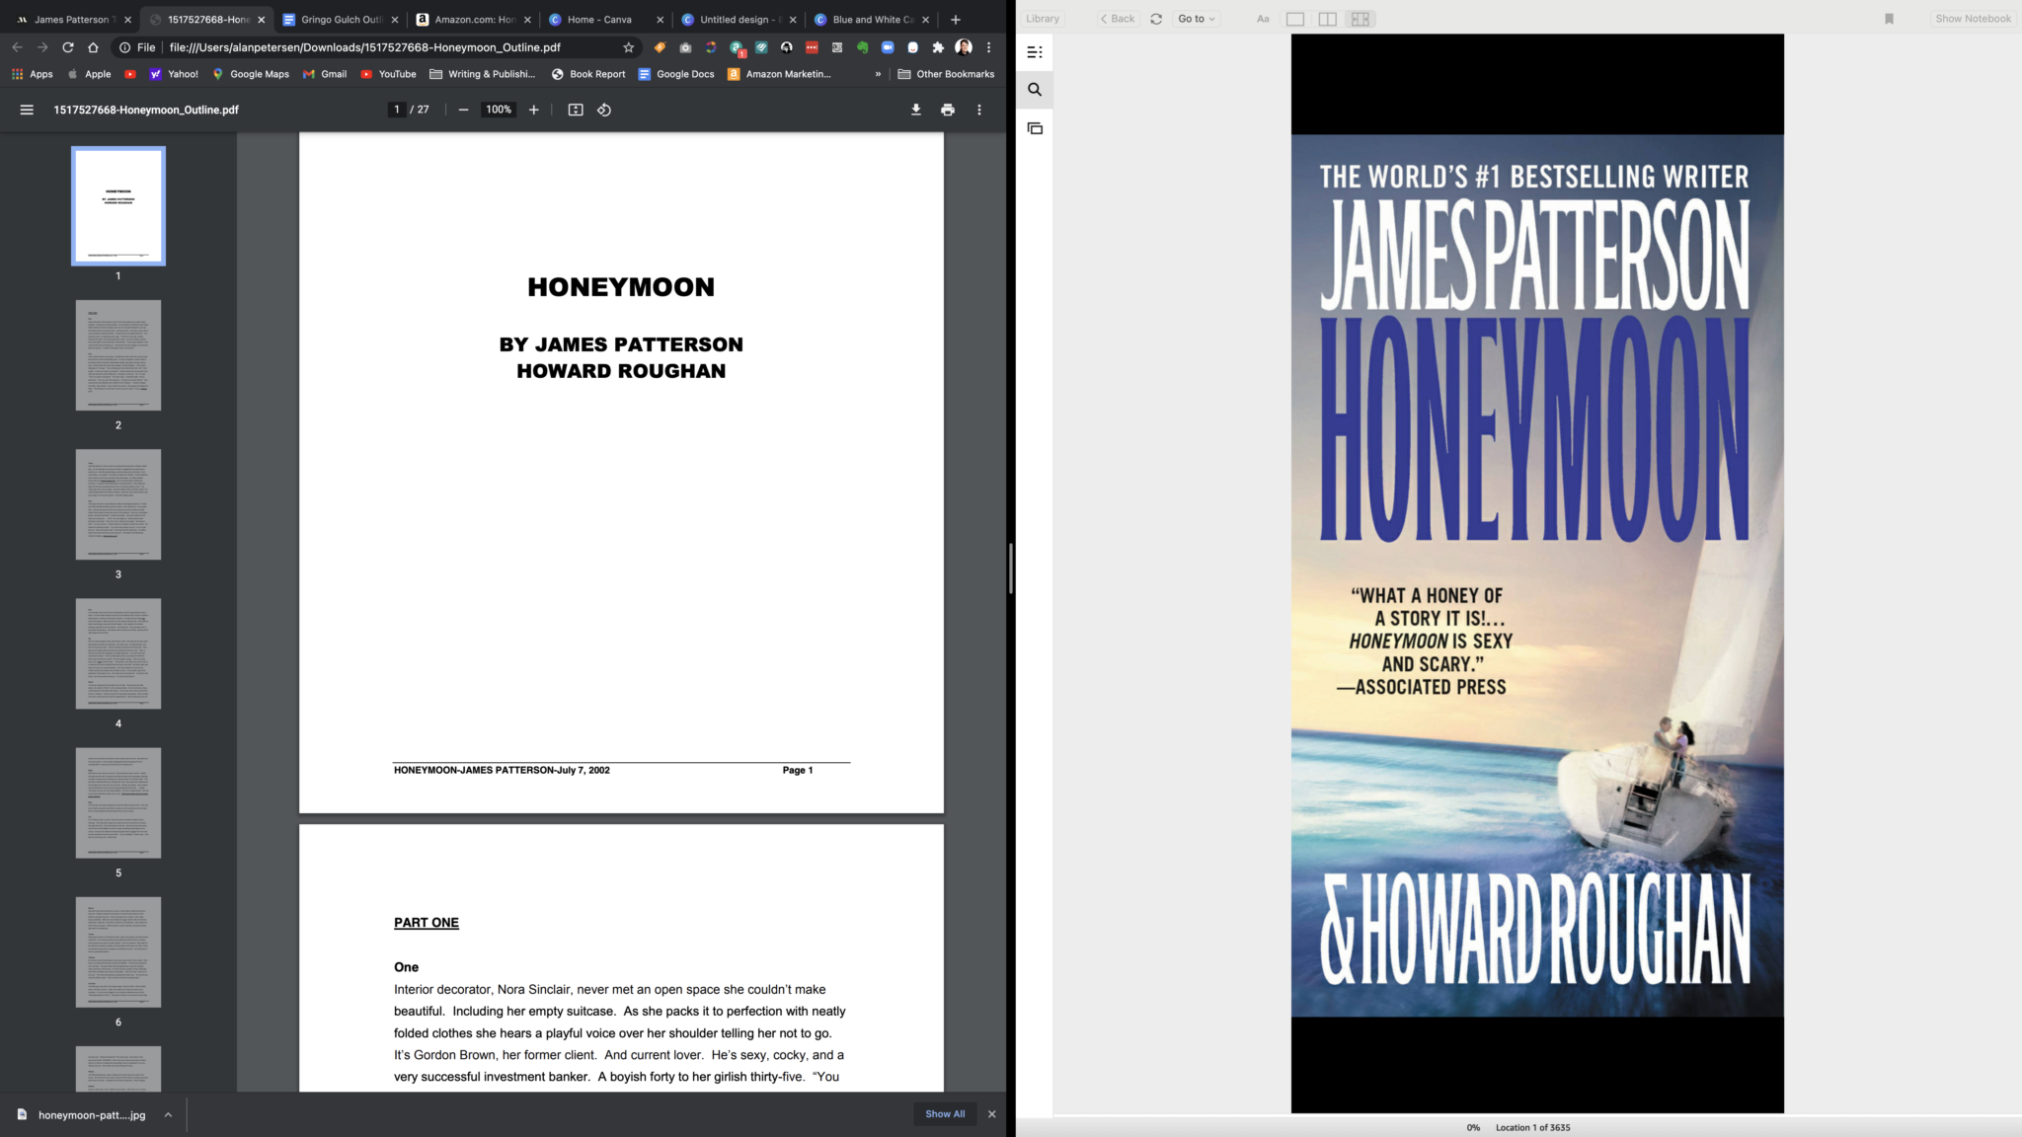Open a new Chrome tab
The width and height of the screenshot is (2022, 1137).
tap(955, 19)
